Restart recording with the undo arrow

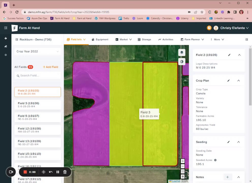(51, 172)
